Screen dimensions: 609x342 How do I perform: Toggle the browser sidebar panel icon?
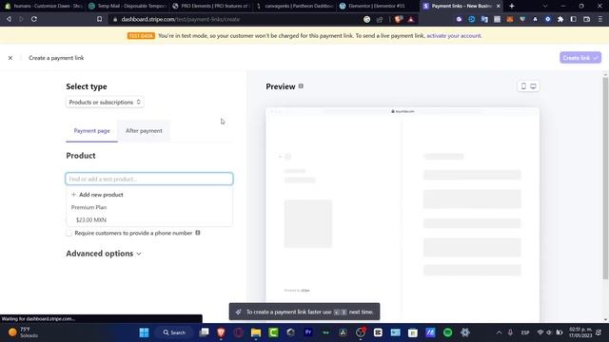[x=573, y=19]
